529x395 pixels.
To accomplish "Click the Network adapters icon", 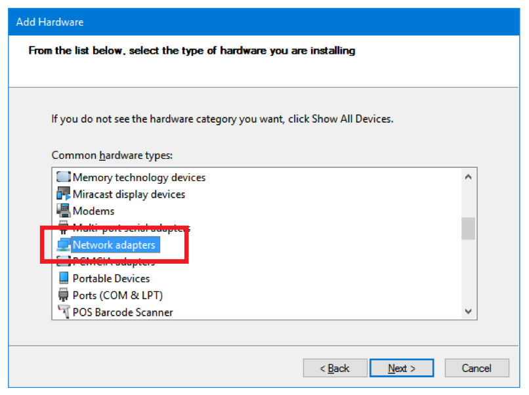I will coord(64,245).
